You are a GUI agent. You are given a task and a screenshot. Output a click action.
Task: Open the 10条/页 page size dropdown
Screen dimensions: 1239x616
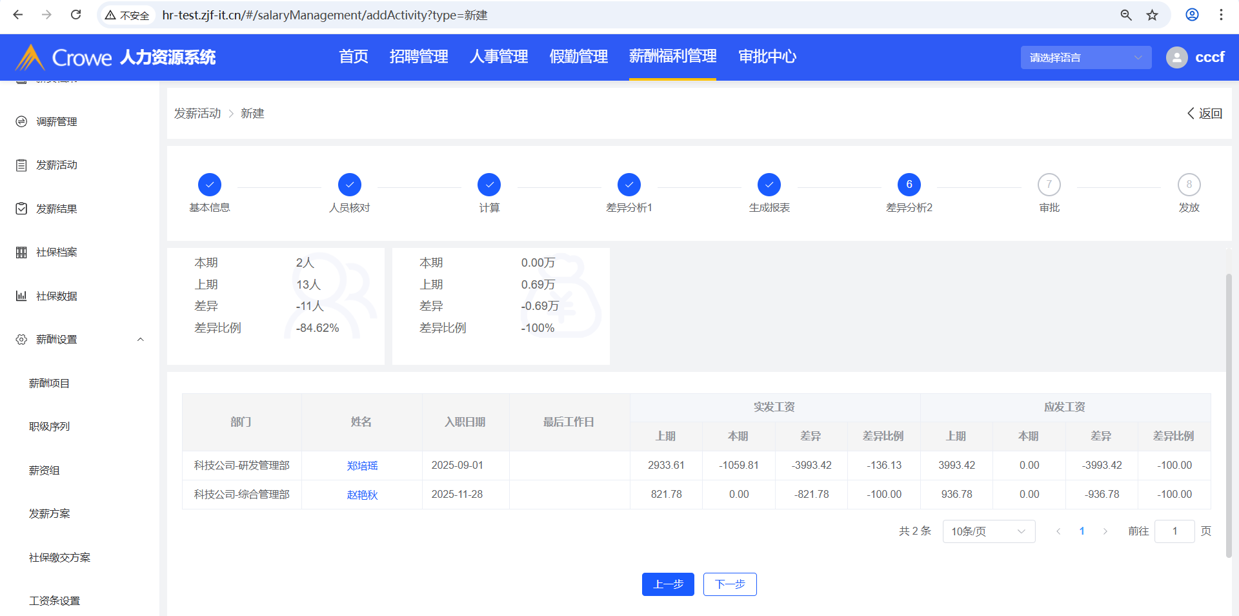click(x=988, y=531)
